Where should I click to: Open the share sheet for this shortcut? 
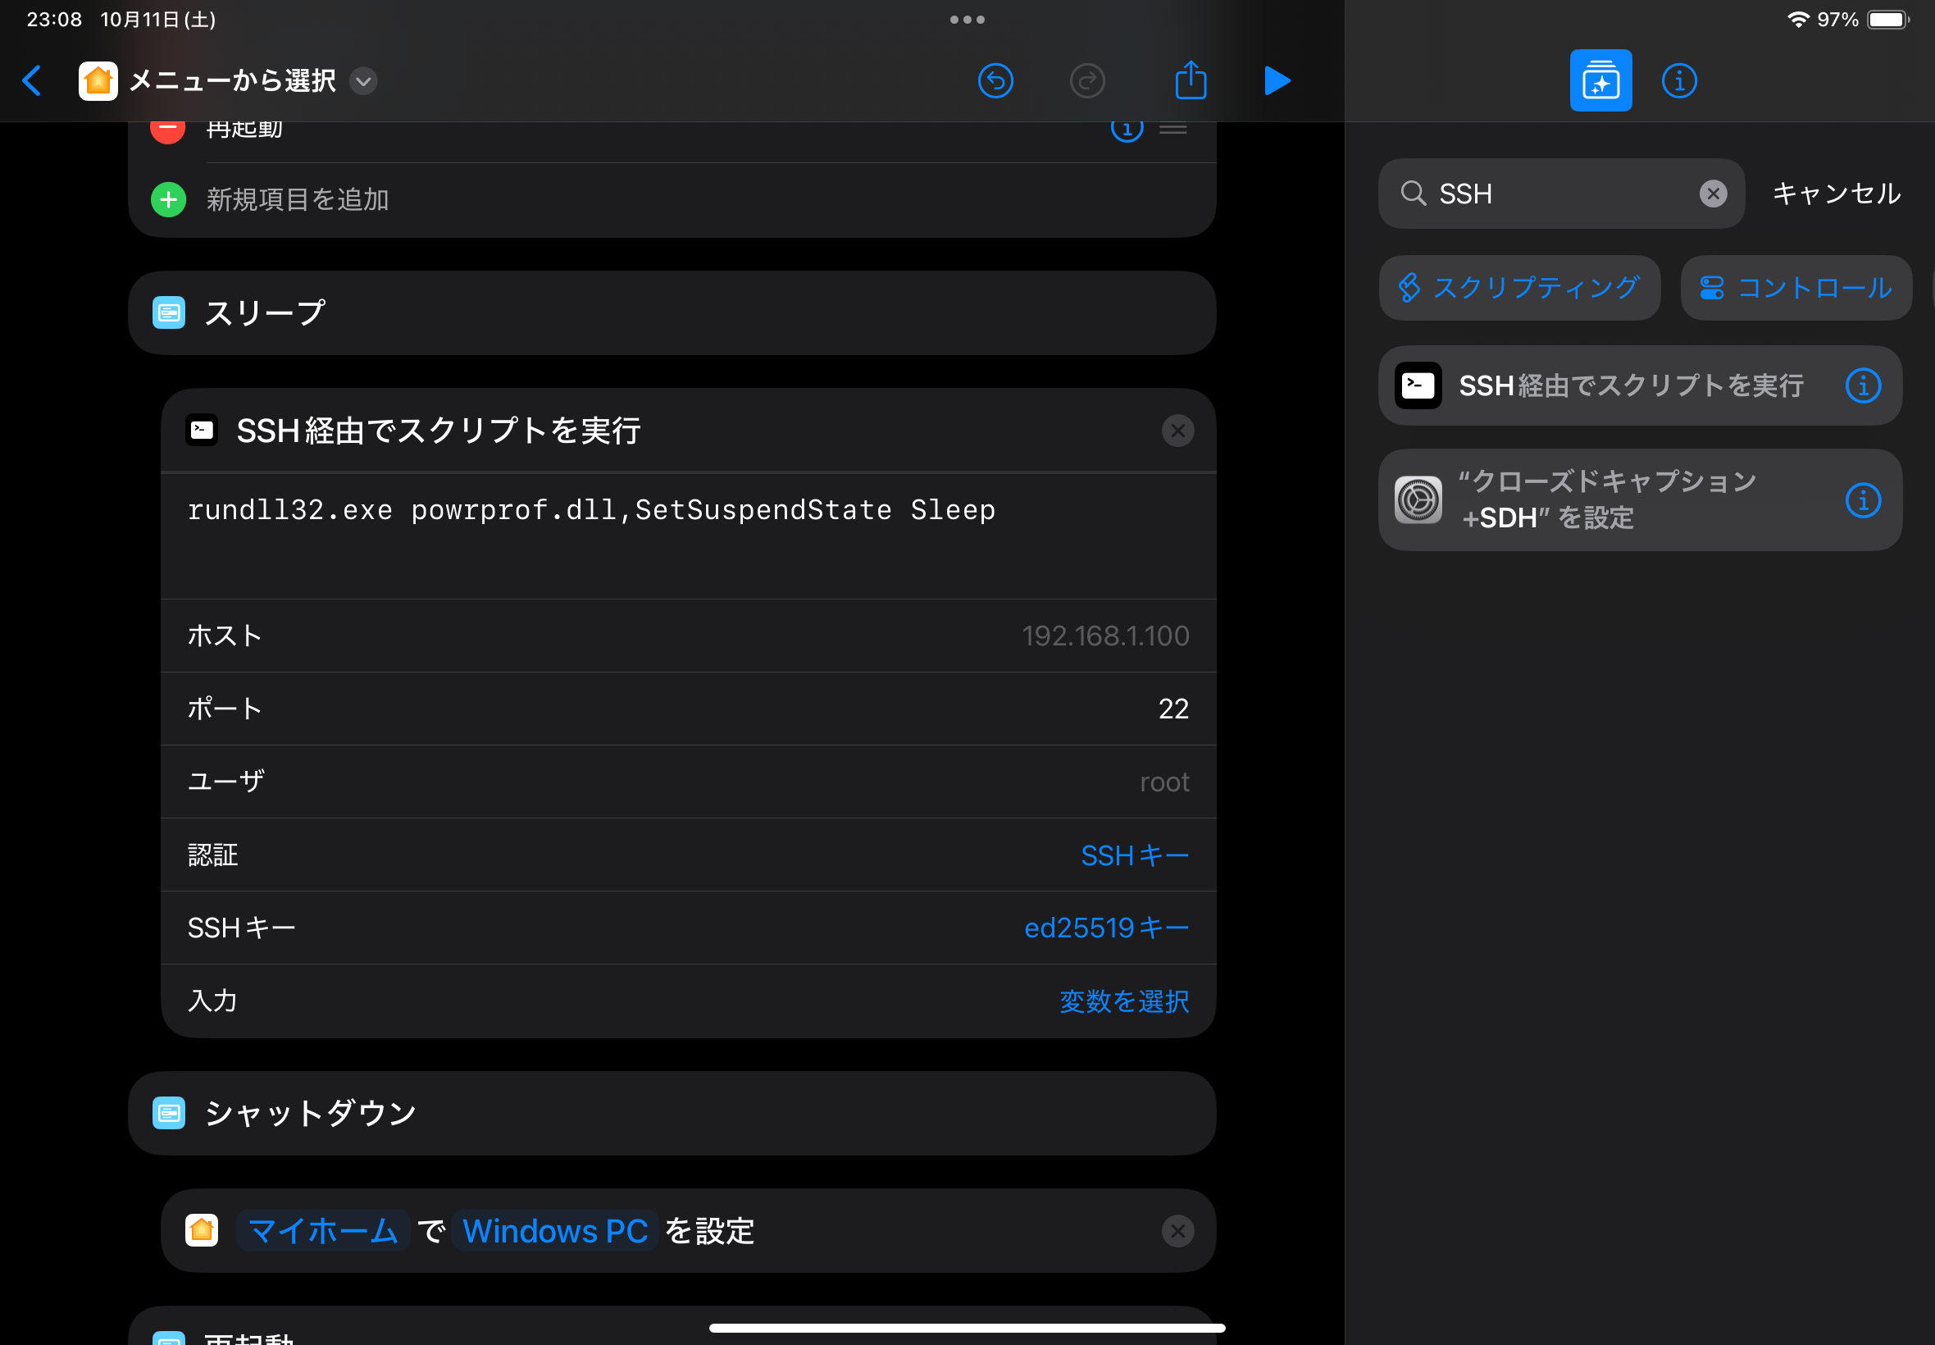(x=1191, y=80)
